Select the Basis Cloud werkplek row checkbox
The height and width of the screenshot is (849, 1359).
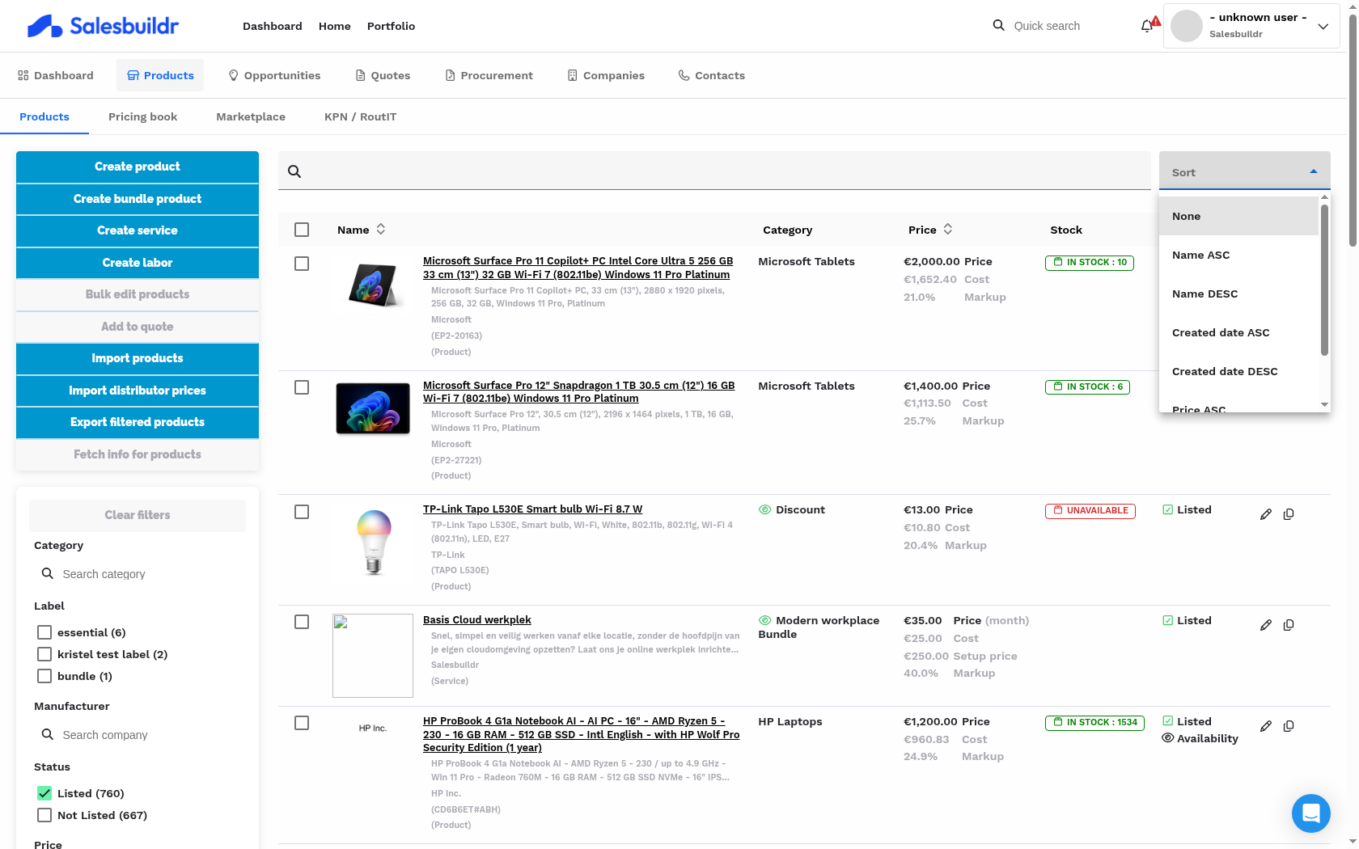302,622
